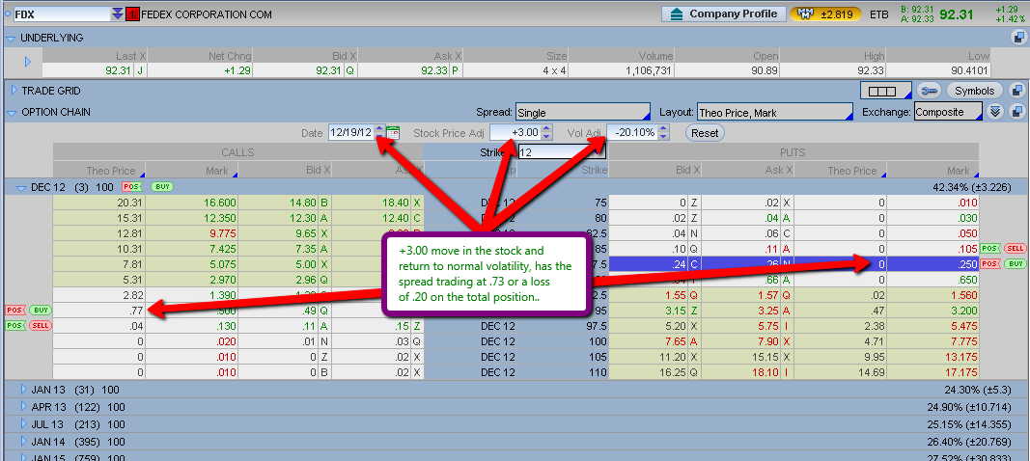1030x461 pixels.
Task: Click the wrench settings icon beside Symbols
Action: [929, 91]
